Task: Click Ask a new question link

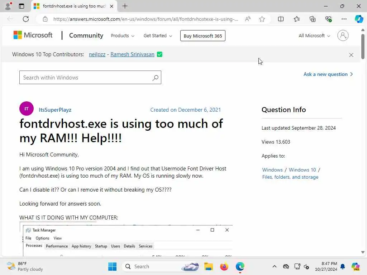Action: click(x=328, y=74)
